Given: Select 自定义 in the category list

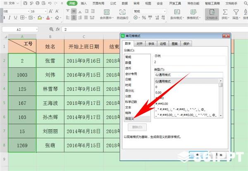Looking at the screenshot, I should coord(137,119).
